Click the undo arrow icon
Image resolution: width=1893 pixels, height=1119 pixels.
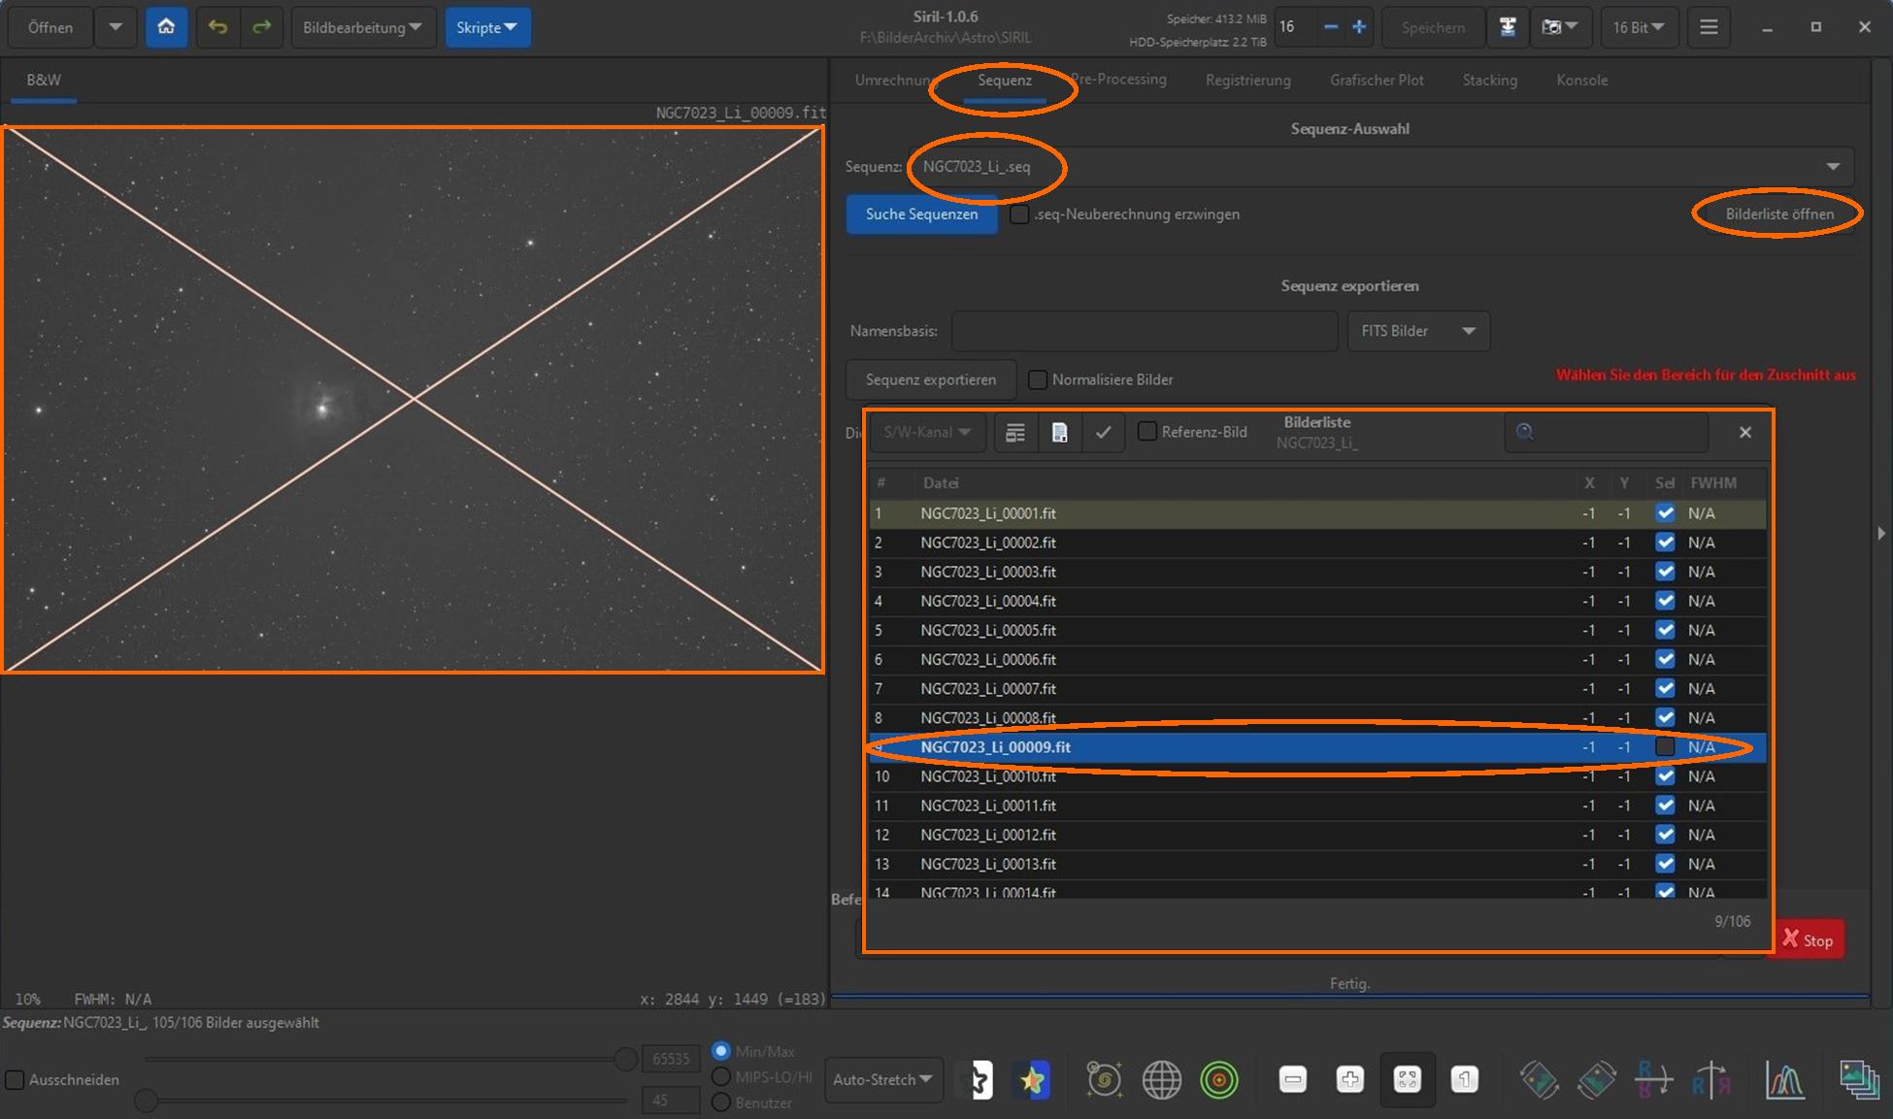tap(217, 26)
